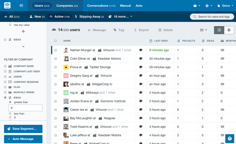Click the yellow Prova avatar
Image resolution: width=236 pixels, height=144 pixels.
coord(66,67)
